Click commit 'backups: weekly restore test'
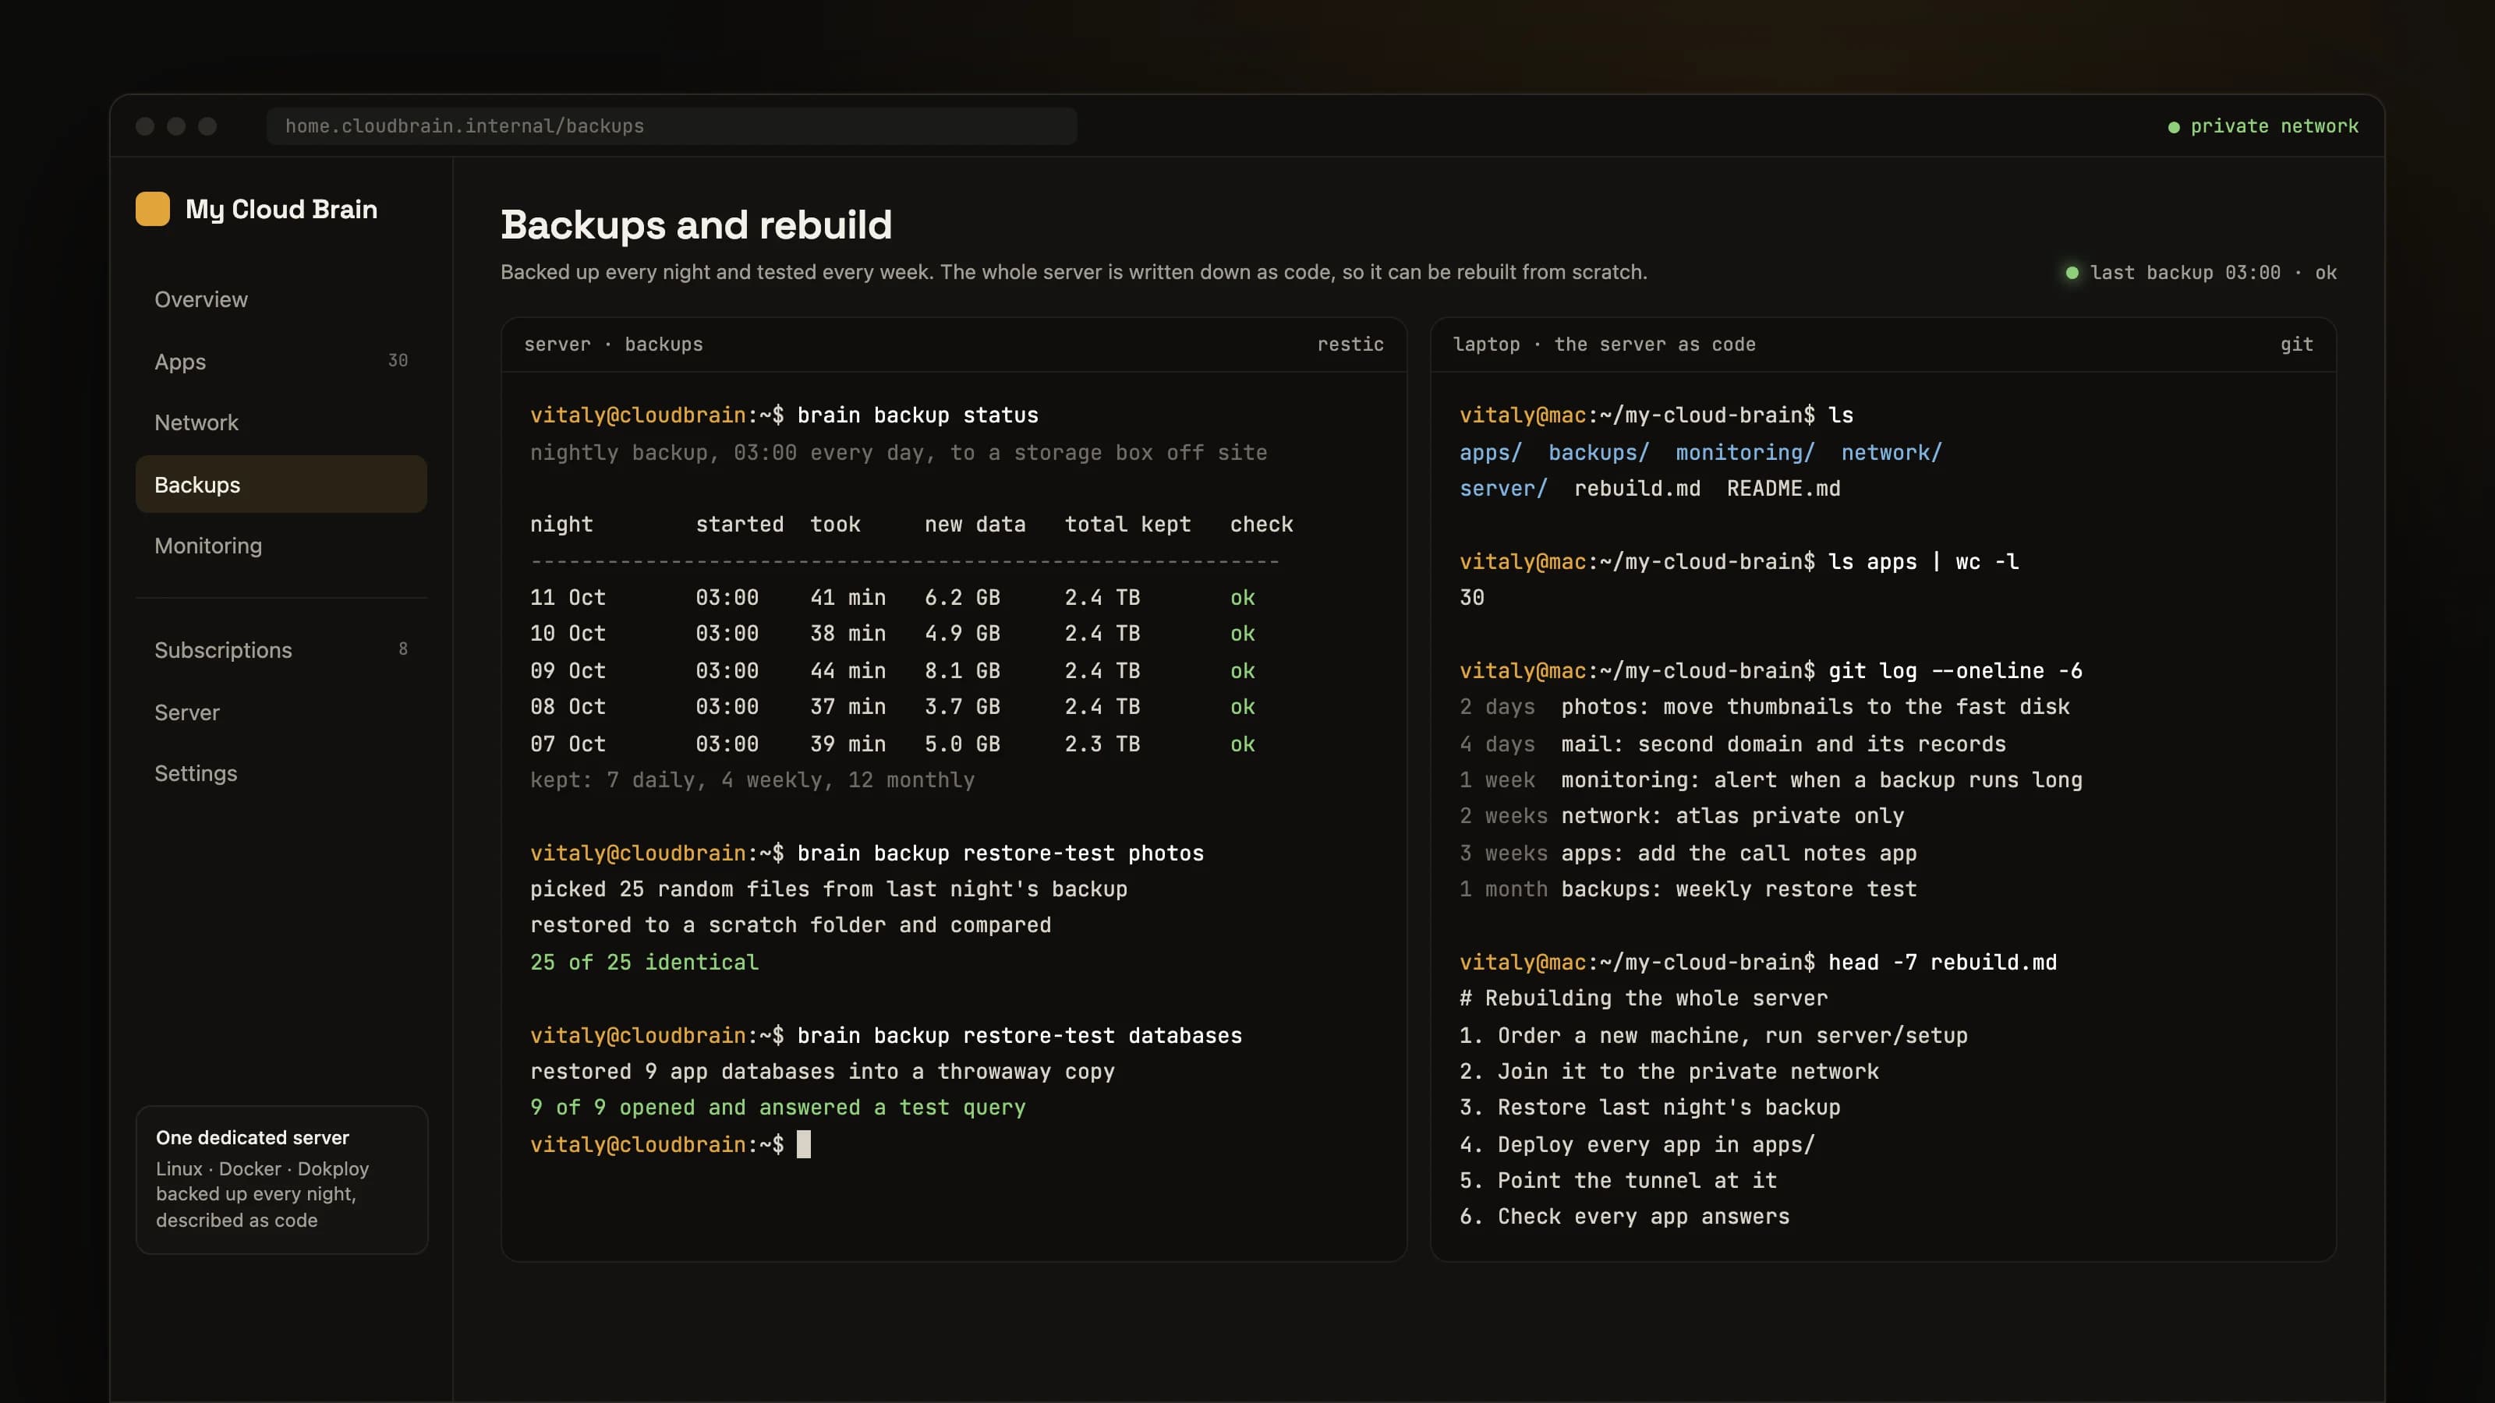The height and width of the screenshot is (1403, 2495). pyautogui.click(x=1739, y=889)
